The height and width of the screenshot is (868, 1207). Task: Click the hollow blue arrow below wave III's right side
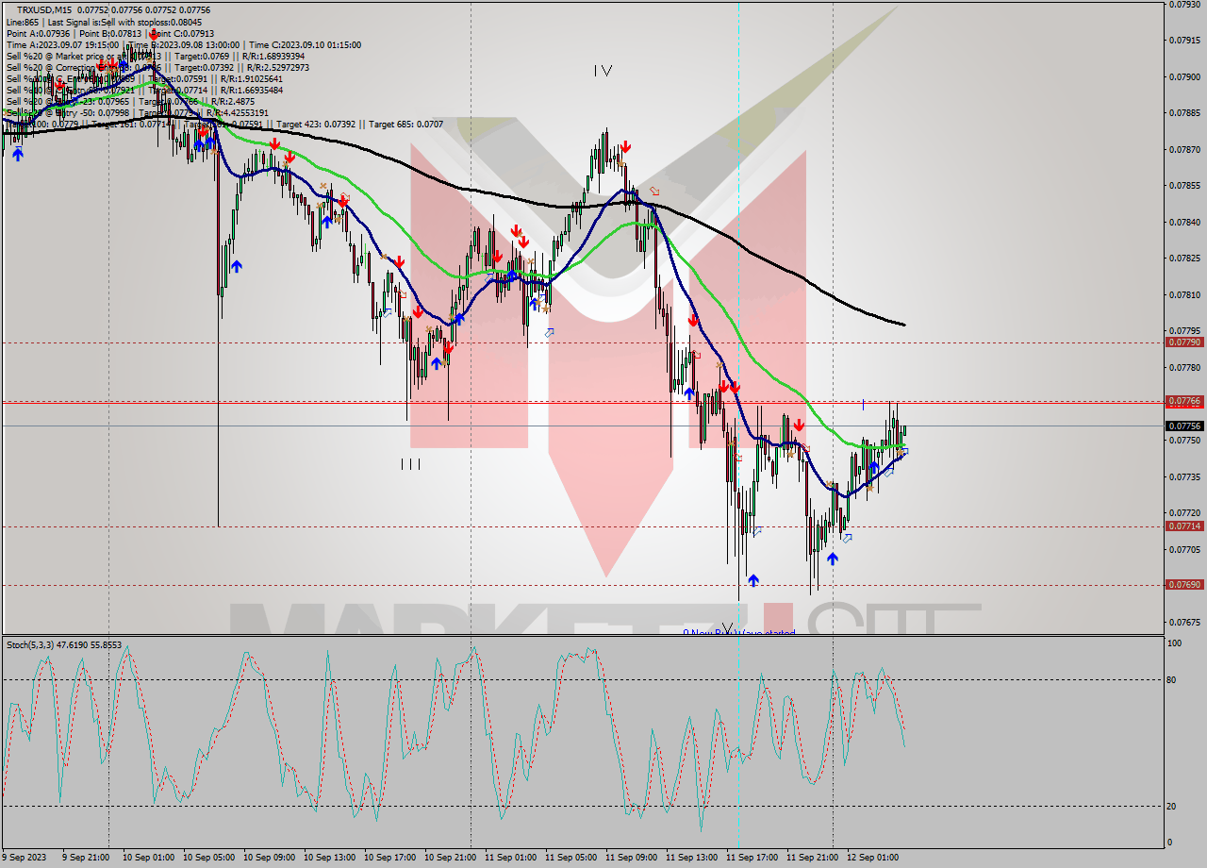(549, 332)
